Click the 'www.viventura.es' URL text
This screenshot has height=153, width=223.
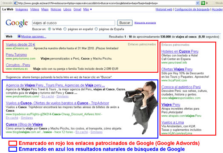pos(17,69)
